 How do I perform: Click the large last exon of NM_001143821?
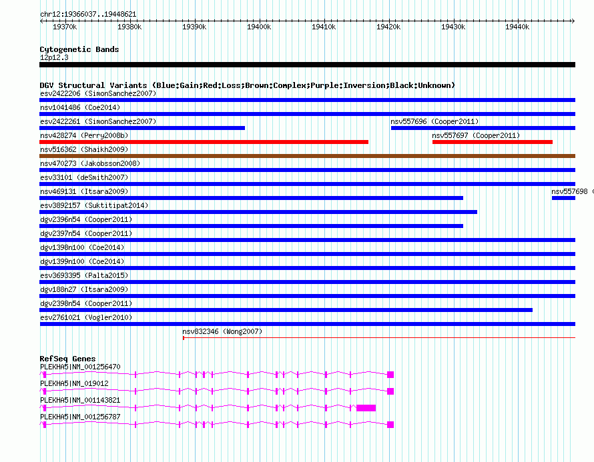pos(366,408)
